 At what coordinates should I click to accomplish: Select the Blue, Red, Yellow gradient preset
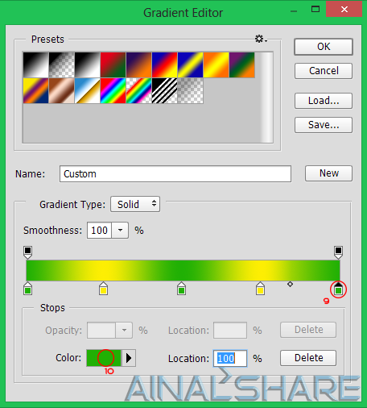(164, 65)
